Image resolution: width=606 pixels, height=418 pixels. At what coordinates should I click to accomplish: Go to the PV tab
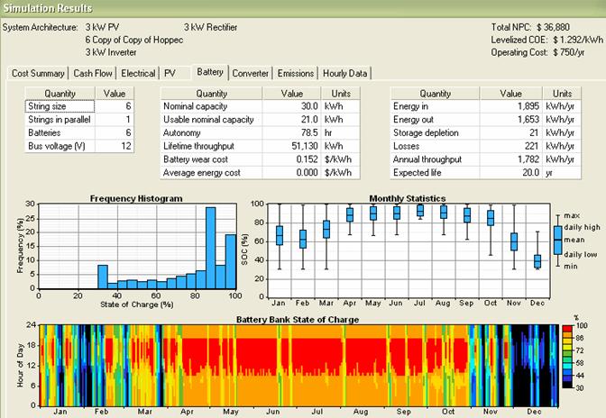171,73
